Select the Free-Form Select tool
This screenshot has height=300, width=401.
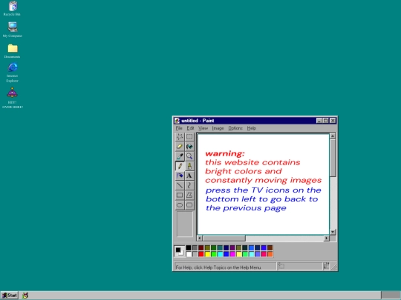click(180, 137)
